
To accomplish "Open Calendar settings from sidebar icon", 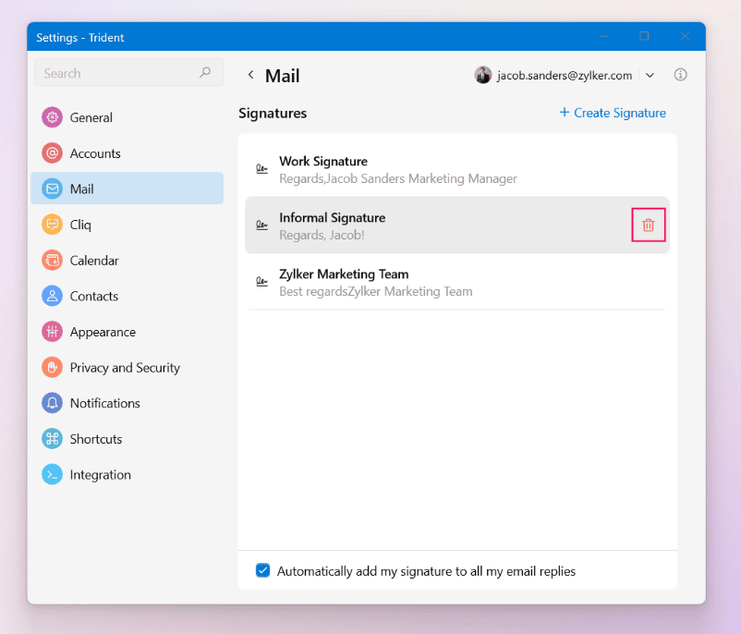I will click(53, 261).
